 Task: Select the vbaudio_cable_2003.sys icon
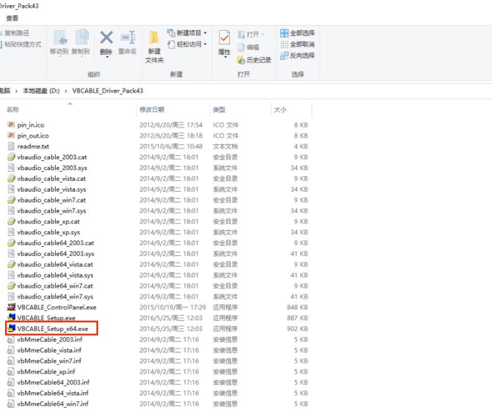coord(11,168)
